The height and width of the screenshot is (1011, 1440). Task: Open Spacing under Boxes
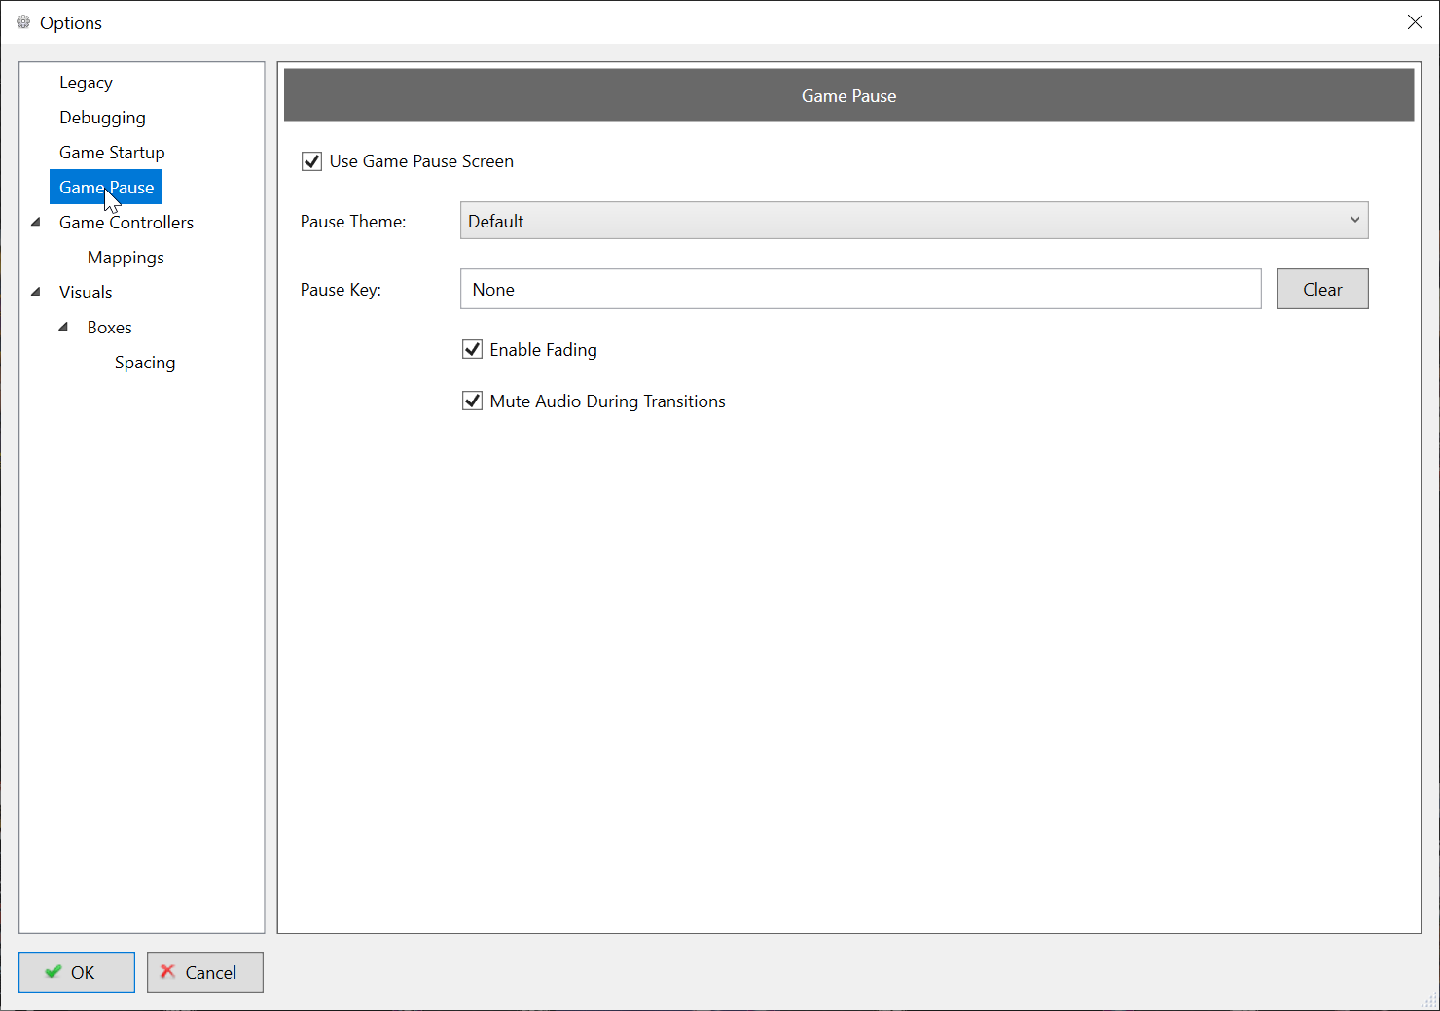point(145,363)
